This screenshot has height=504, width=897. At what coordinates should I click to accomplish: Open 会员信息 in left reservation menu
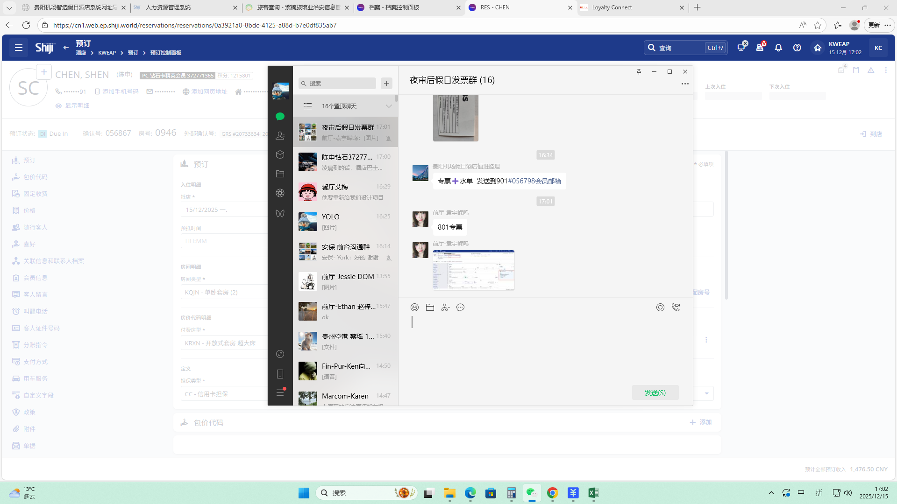tap(36, 278)
